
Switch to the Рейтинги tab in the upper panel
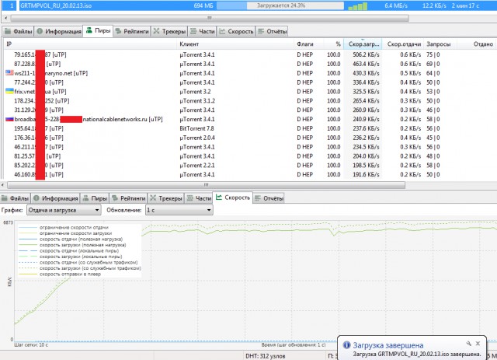coord(132,31)
